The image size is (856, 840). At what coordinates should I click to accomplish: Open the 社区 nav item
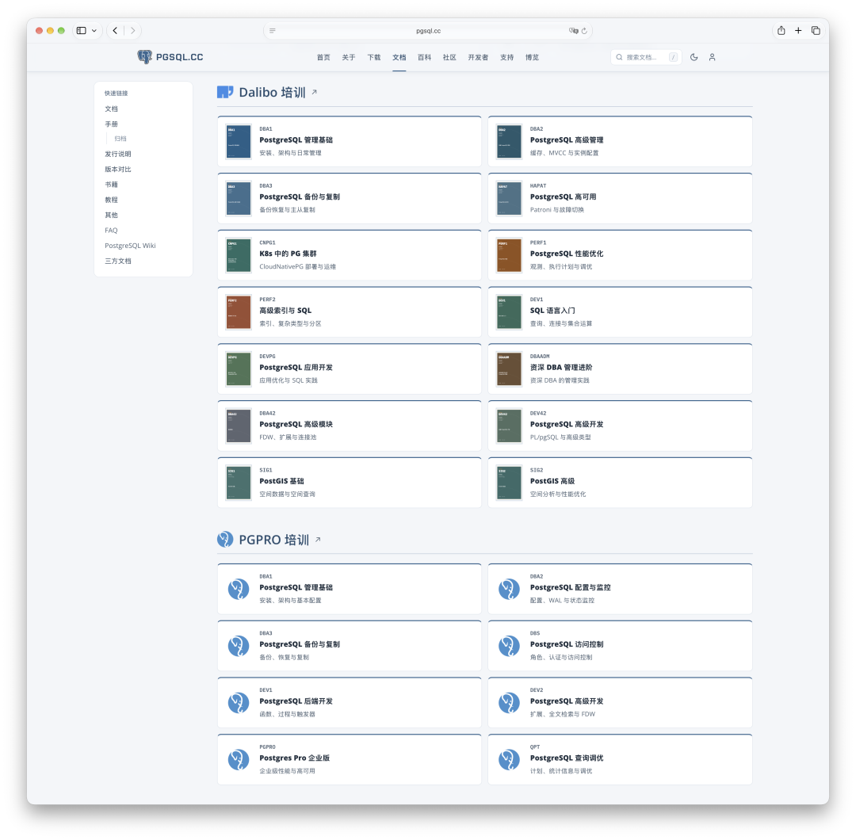(x=449, y=57)
